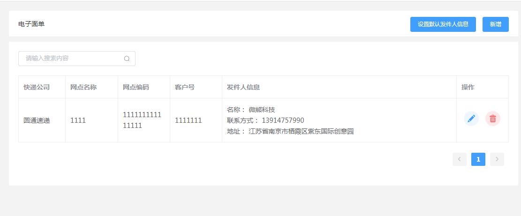Go to next page arrow

coord(497,159)
